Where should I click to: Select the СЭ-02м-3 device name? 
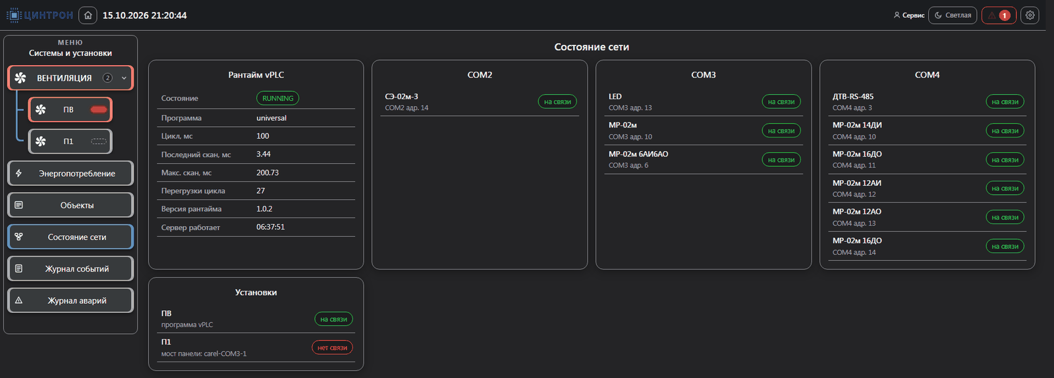click(x=402, y=97)
